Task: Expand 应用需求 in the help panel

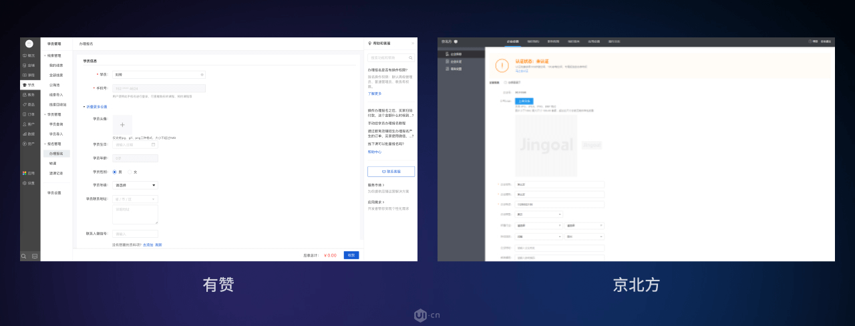Action: tap(376, 202)
